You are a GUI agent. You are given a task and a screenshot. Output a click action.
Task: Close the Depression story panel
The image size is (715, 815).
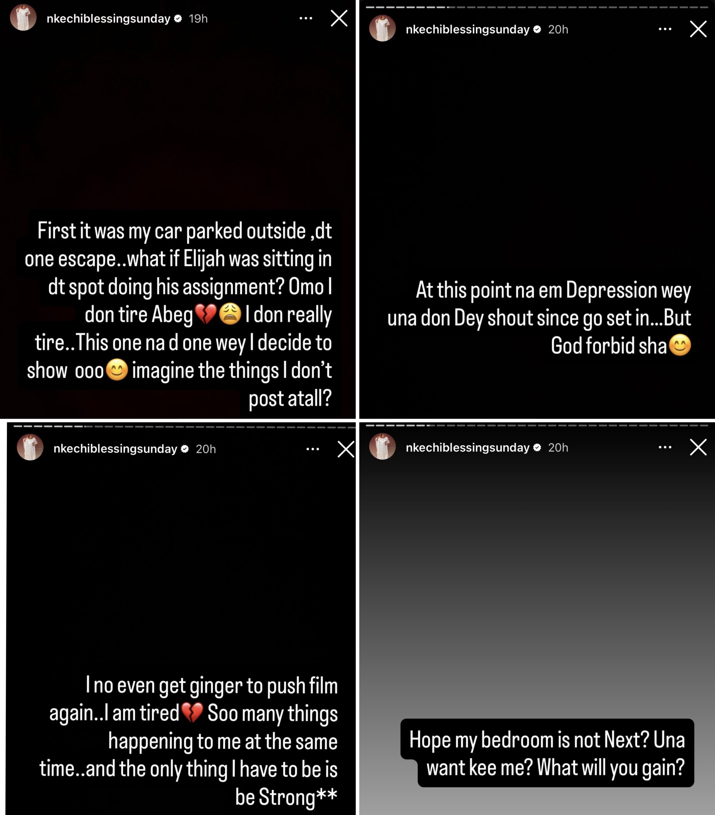pos(698,29)
